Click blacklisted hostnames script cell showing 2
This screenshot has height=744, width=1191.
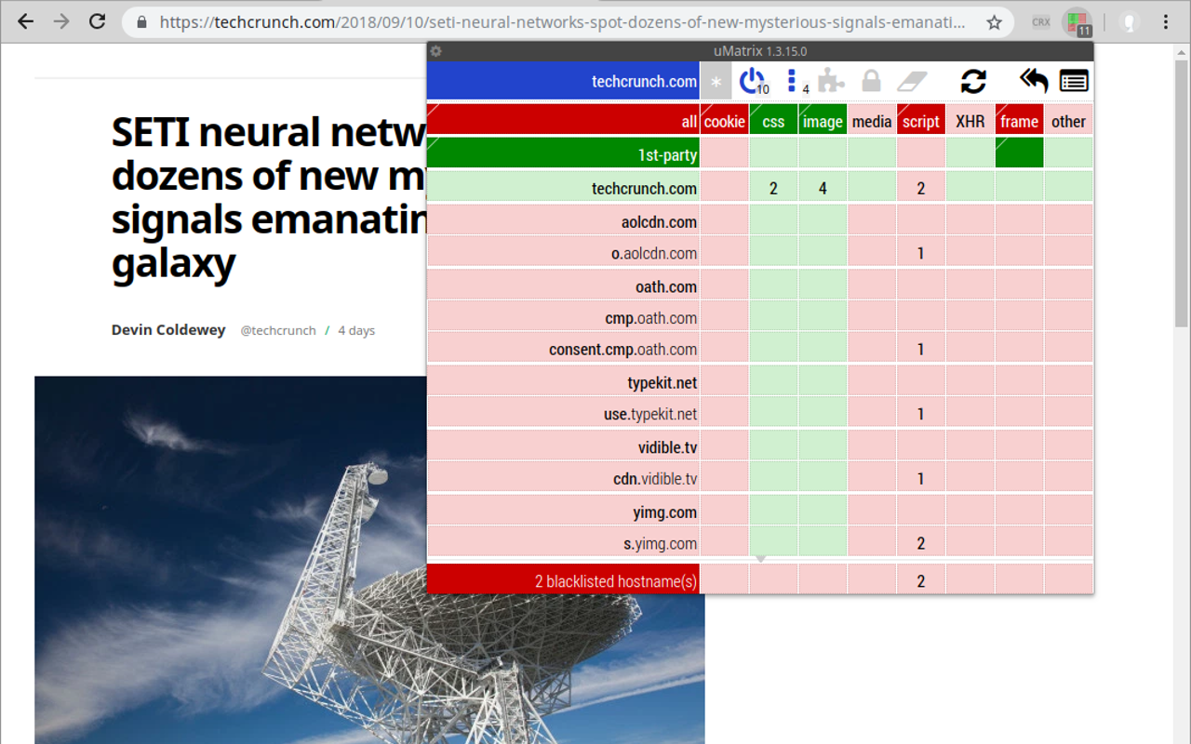[x=921, y=579]
